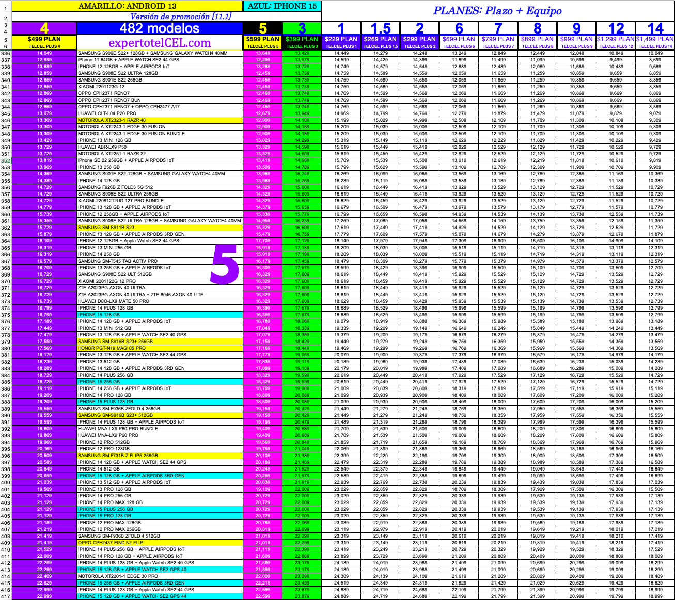Select the TELCEL PLUS 4 sublabel
The height and width of the screenshot is (600, 675).
[x=44, y=46]
